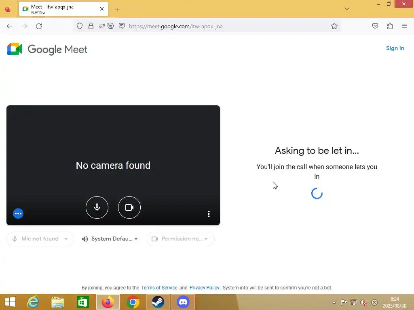Click the Meet URL address field

(175, 26)
